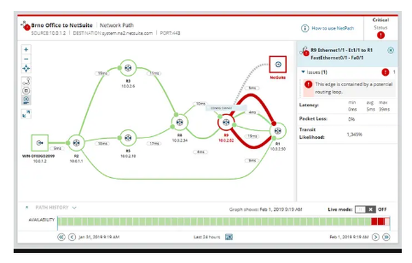Select the R8 router node
Screen dimensions: 412x263
[180, 122]
